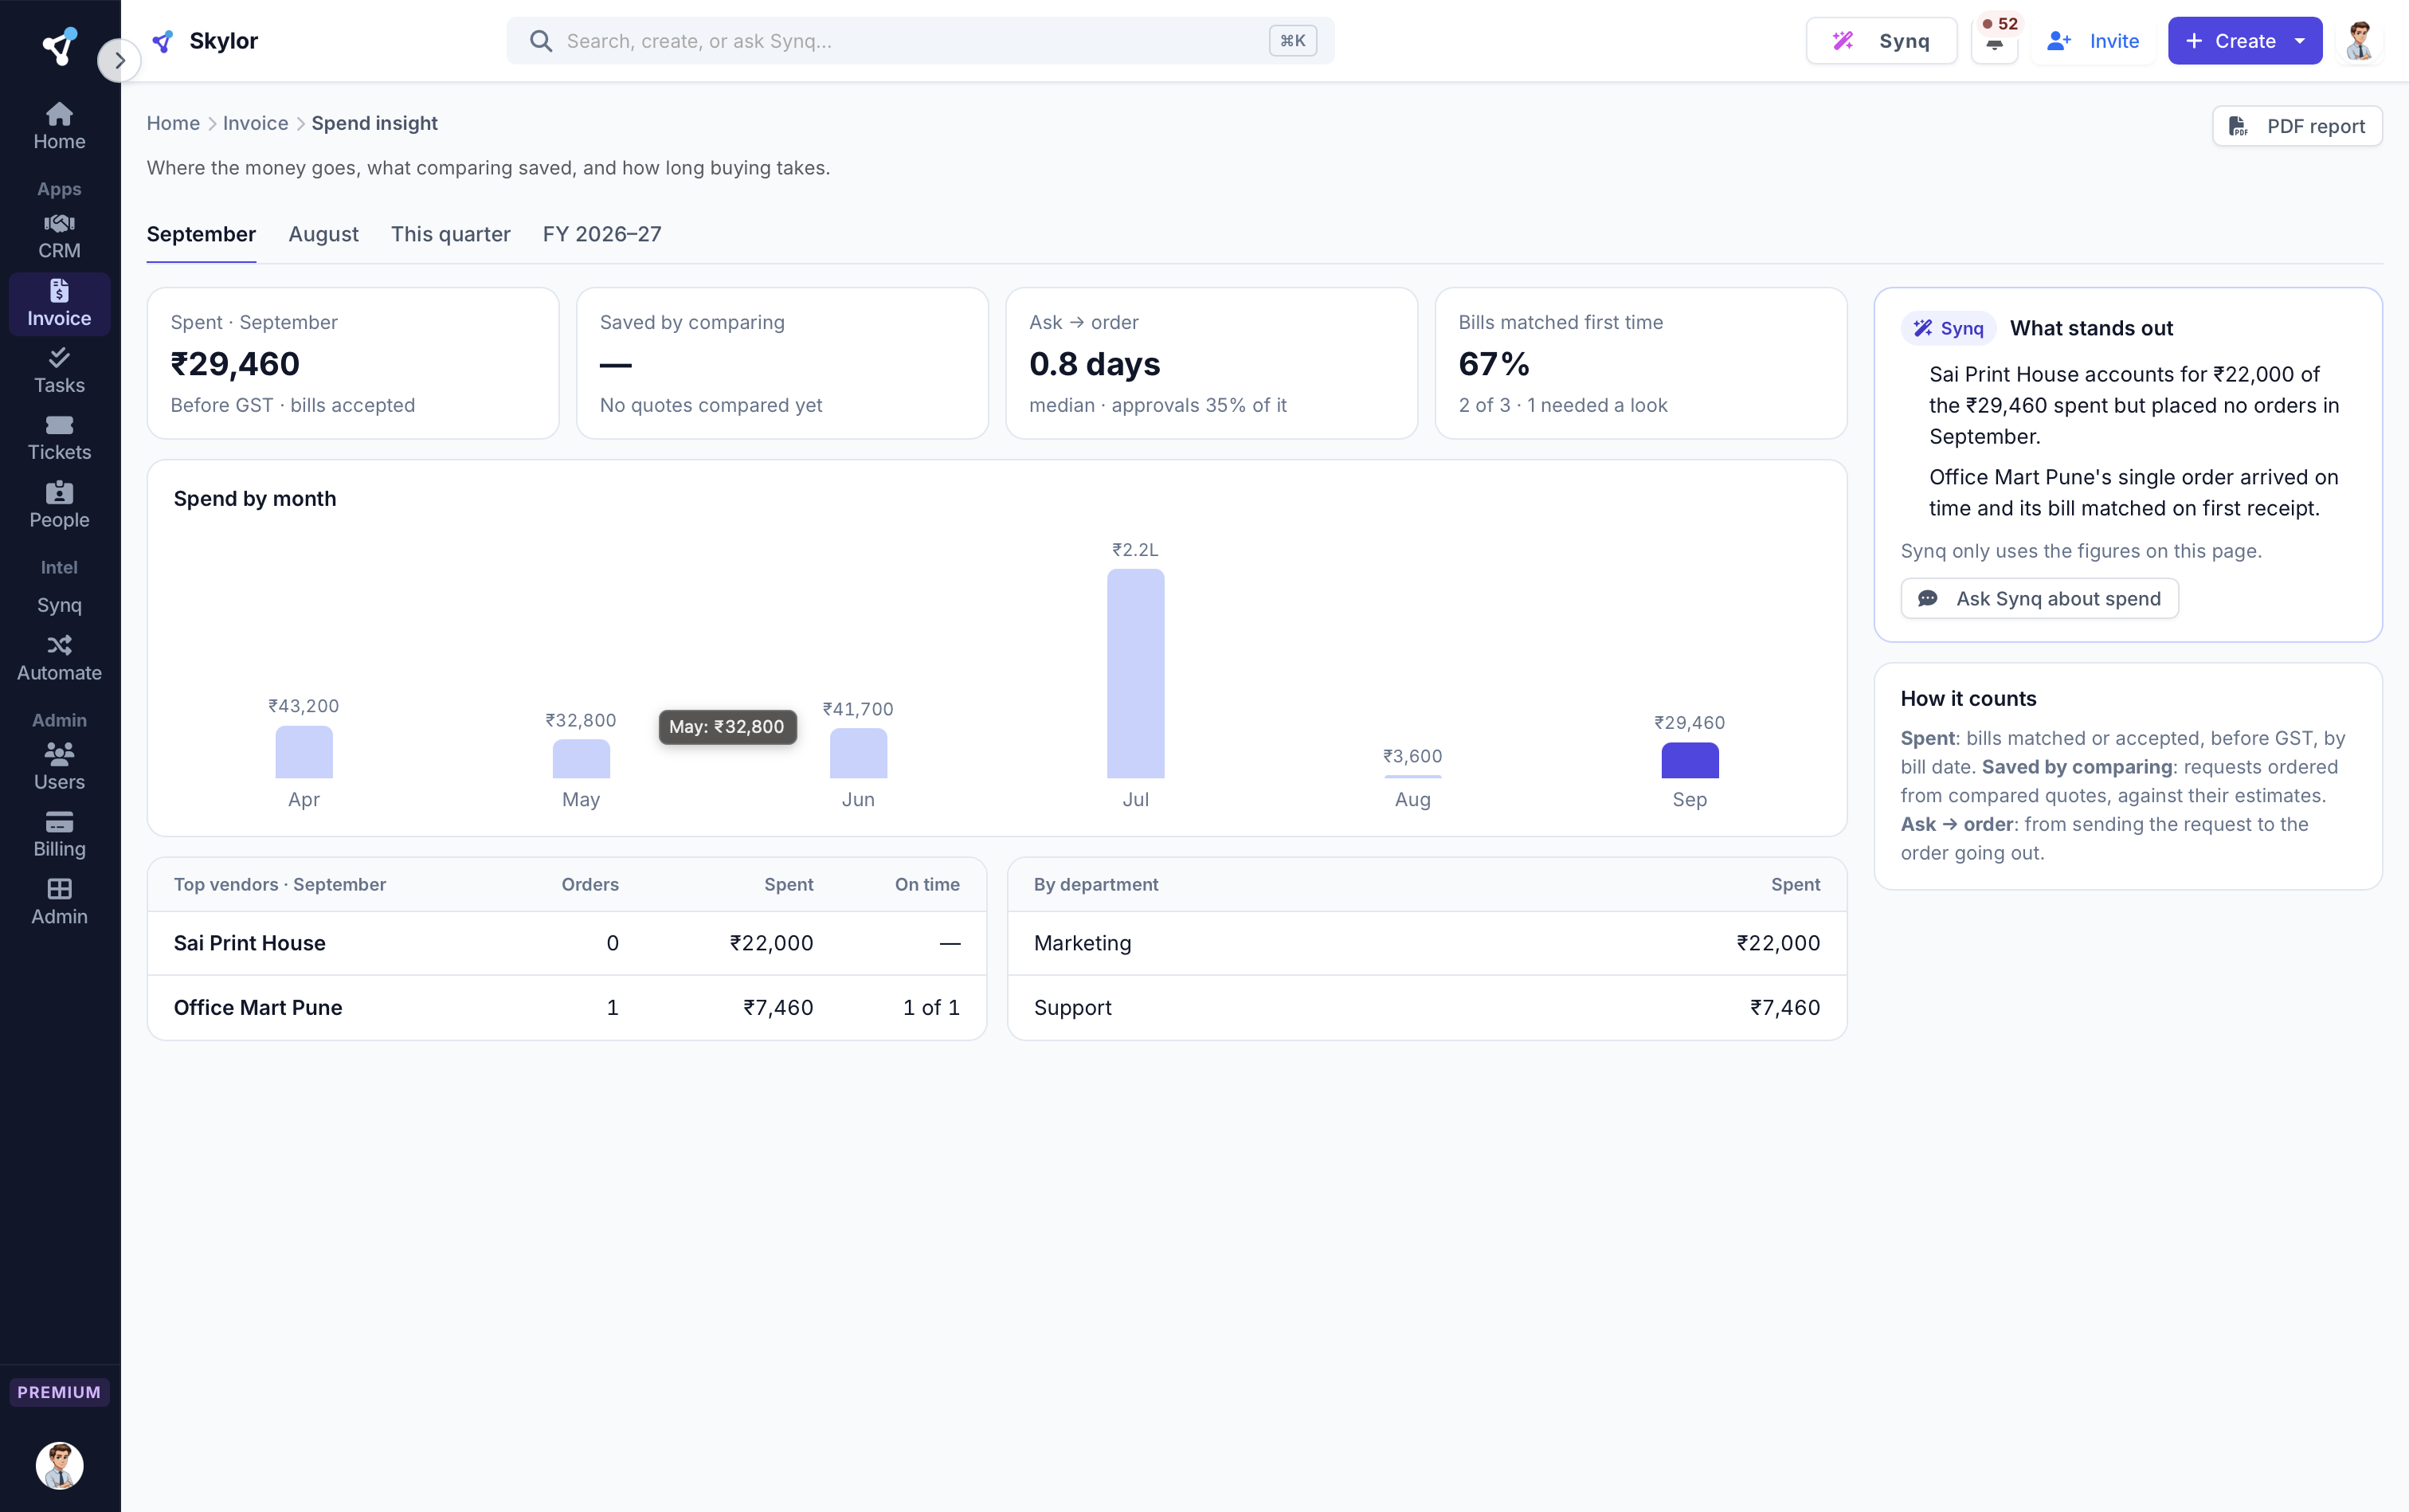Viewport: 2409px width, 1512px height.
Task: Download the PDF report
Action: tap(2297, 126)
